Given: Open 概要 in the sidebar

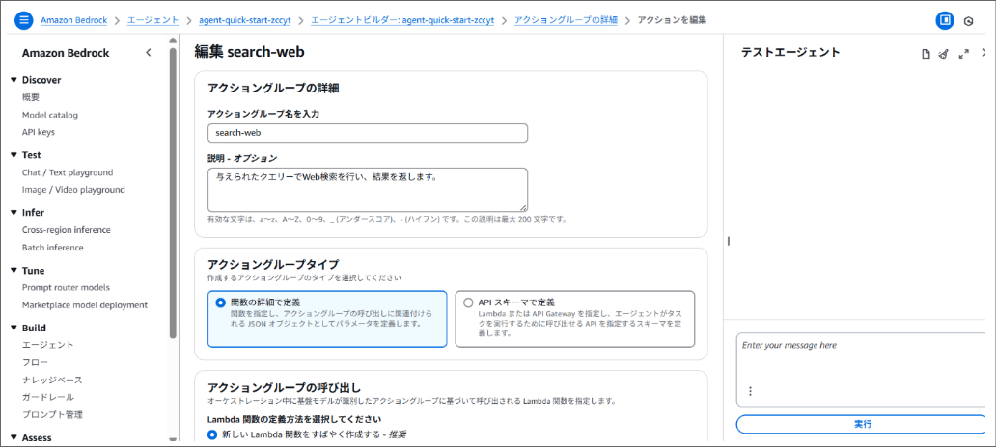Looking at the screenshot, I should [31, 97].
